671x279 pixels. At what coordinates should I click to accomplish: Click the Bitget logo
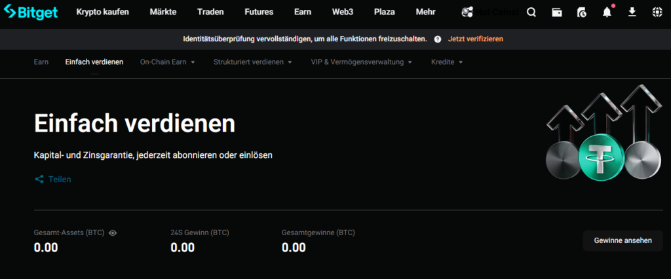(30, 12)
